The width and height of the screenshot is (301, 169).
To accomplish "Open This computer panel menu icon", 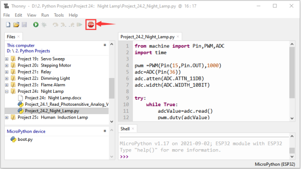I will click(x=105, y=45).
